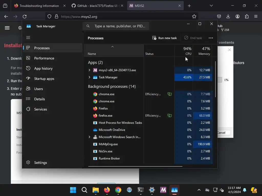This screenshot has height=196, width=262.
Task: Close the MSYS2 browser tab
Action: click(x=180, y=6)
